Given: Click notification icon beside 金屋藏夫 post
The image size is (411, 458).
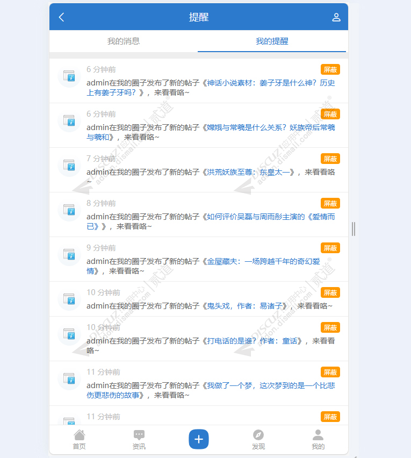Looking at the screenshot, I should click(69, 254).
